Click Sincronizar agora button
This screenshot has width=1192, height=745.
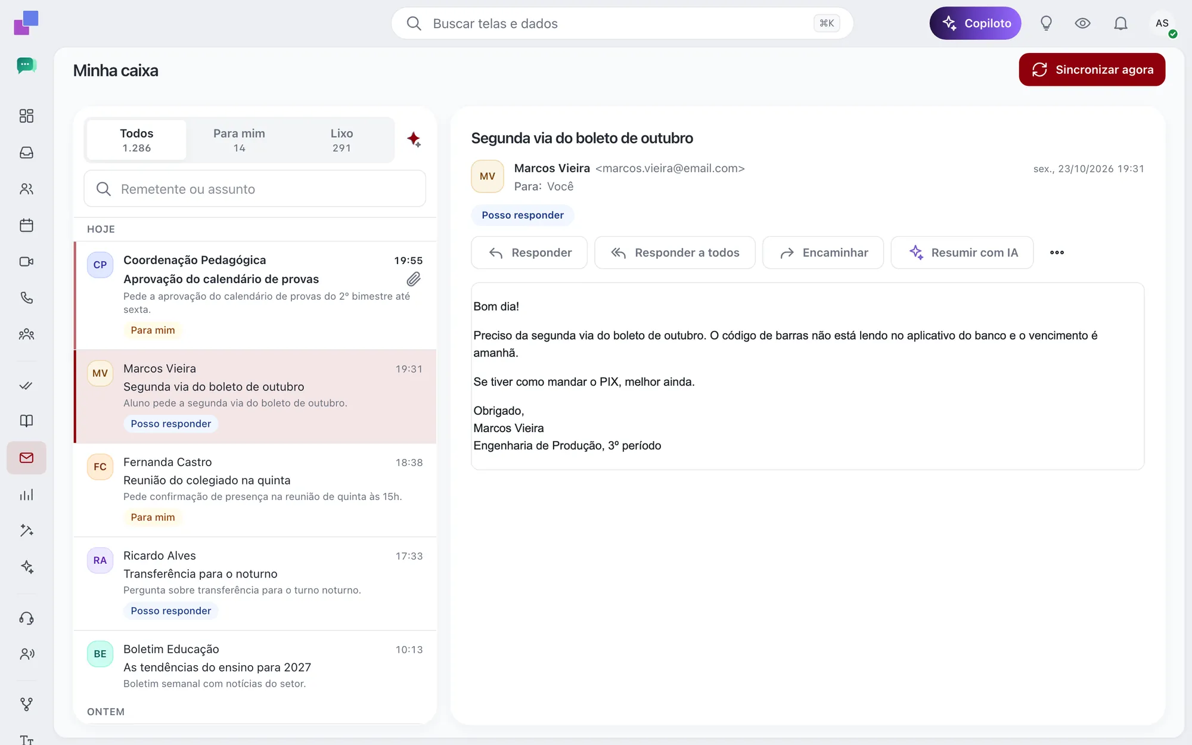pyautogui.click(x=1092, y=70)
